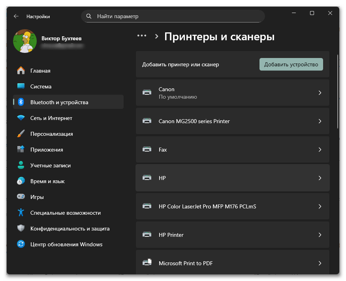Go back using the arrow near Настройки
The image size is (346, 281).
coord(16,16)
